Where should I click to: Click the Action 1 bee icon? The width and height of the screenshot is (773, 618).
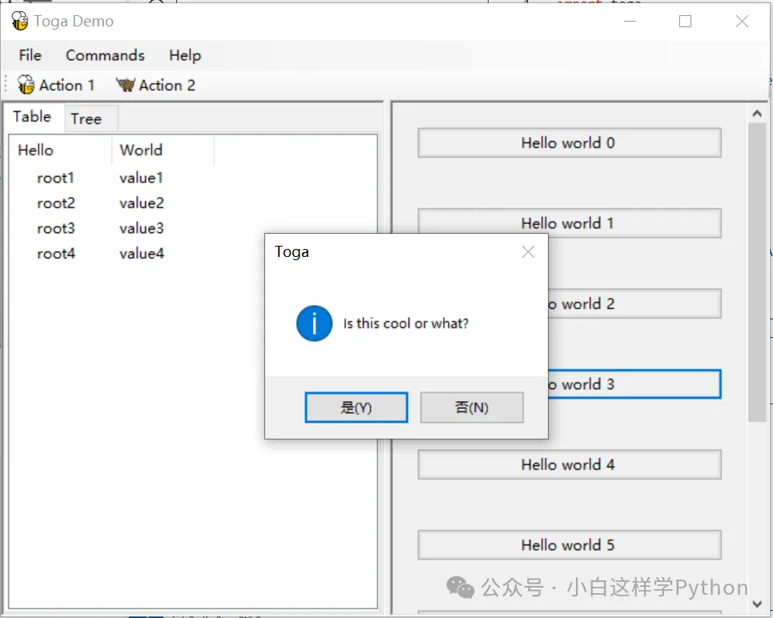[26, 85]
